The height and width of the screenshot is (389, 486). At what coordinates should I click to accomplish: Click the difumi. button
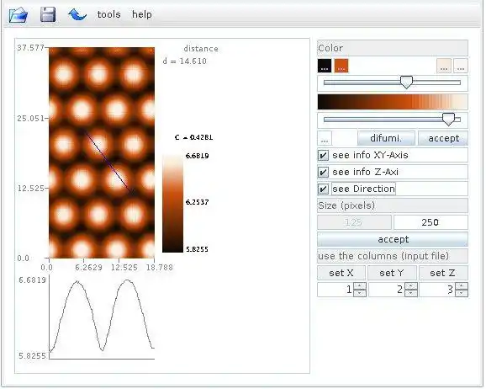386,138
